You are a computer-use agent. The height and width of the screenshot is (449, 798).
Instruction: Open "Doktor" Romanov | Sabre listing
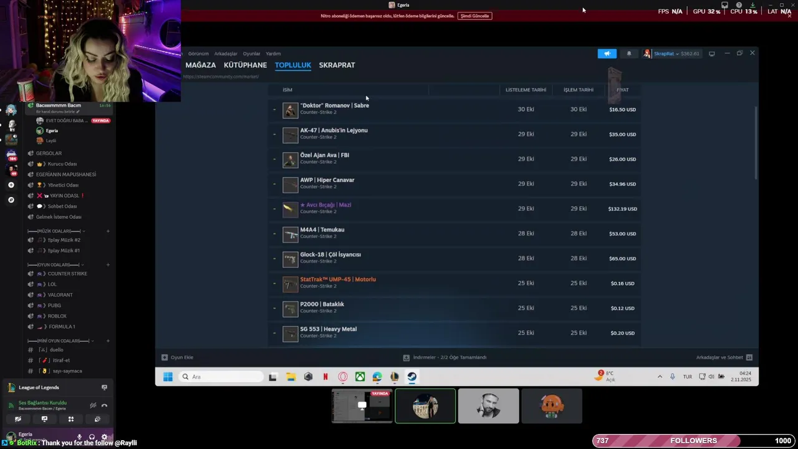click(335, 105)
